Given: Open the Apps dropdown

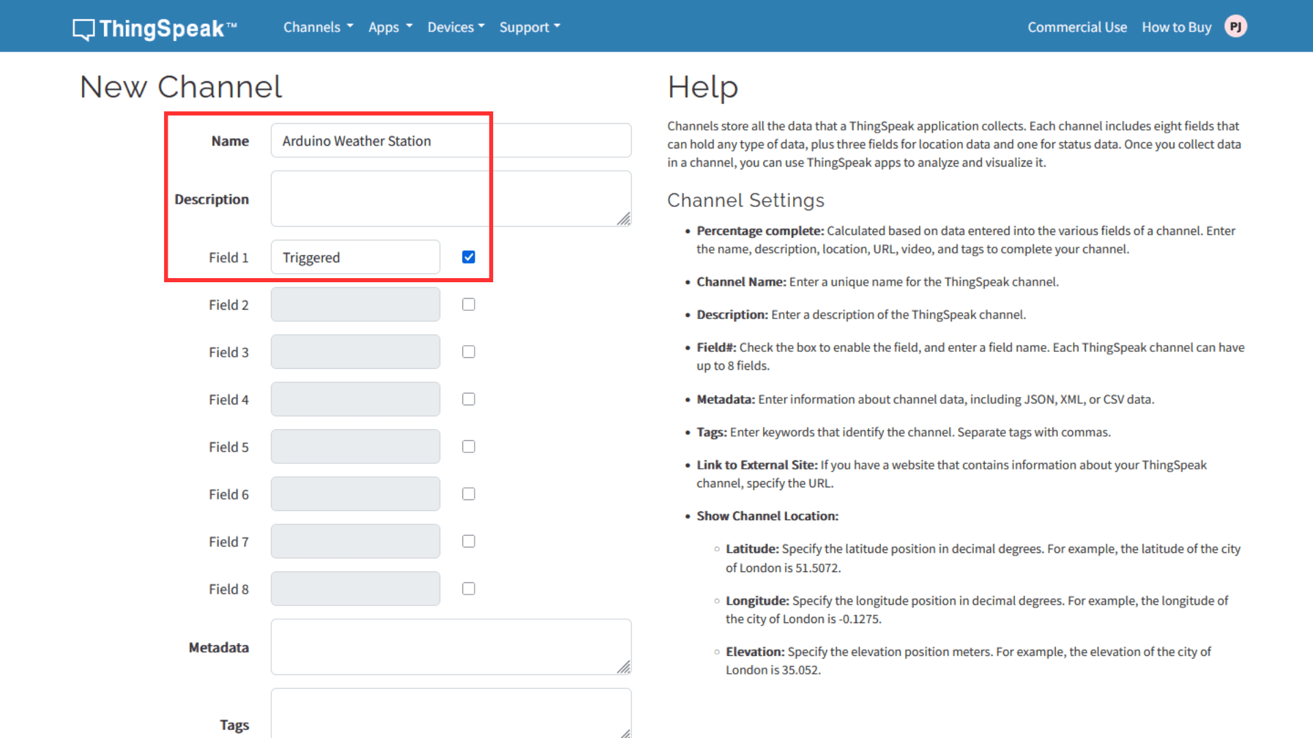Looking at the screenshot, I should pos(390,27).
